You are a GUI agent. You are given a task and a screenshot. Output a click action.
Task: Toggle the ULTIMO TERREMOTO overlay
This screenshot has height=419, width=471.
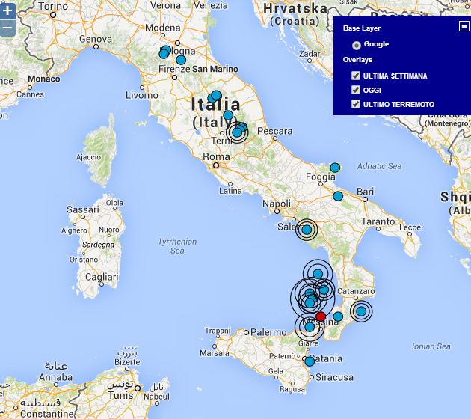click(356, 104)
